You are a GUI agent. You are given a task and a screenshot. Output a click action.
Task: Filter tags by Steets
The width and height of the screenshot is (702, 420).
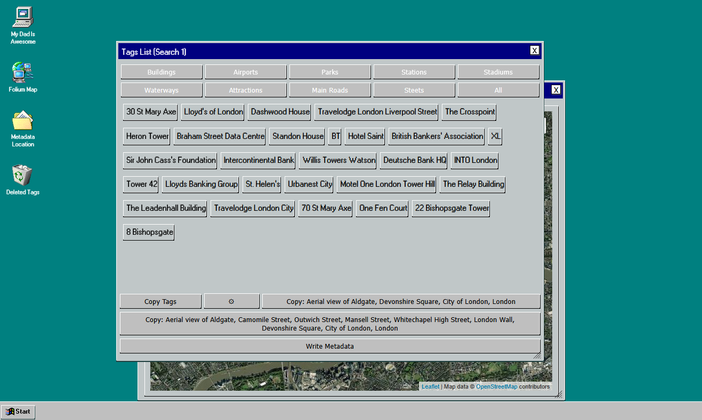[414, 90]
